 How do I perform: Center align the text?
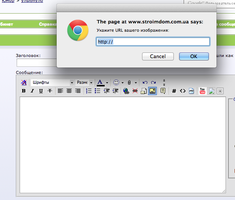[x=69, y=91]
